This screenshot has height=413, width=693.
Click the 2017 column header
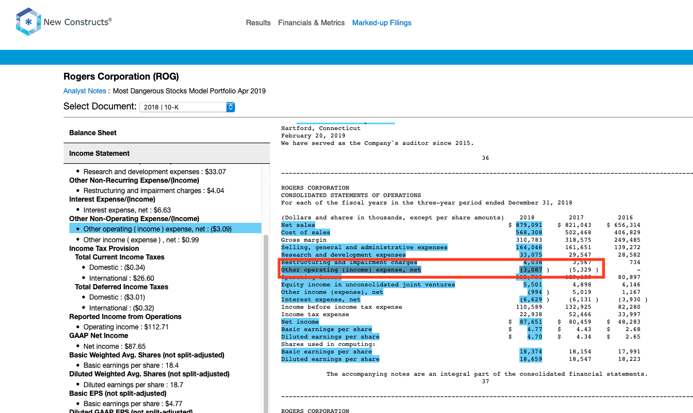(x=576, y=218)
